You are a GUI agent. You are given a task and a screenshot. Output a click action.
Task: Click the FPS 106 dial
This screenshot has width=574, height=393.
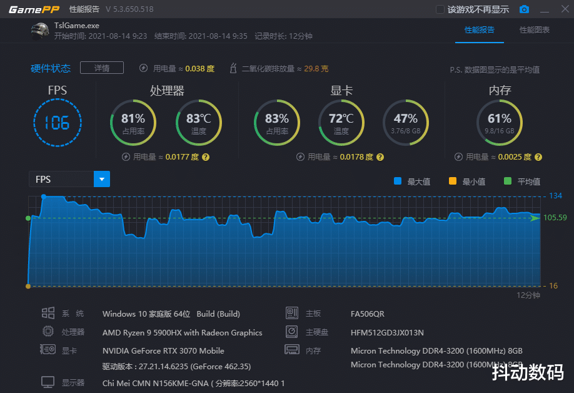[58, 123]
